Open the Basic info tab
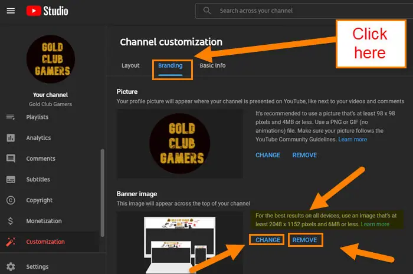This screenshot has width=413, height=274. (212, 65)
